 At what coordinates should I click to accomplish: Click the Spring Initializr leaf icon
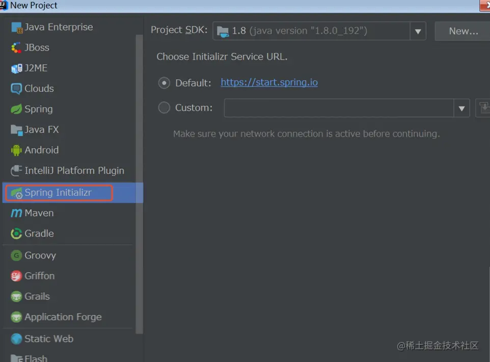[16, 193]
